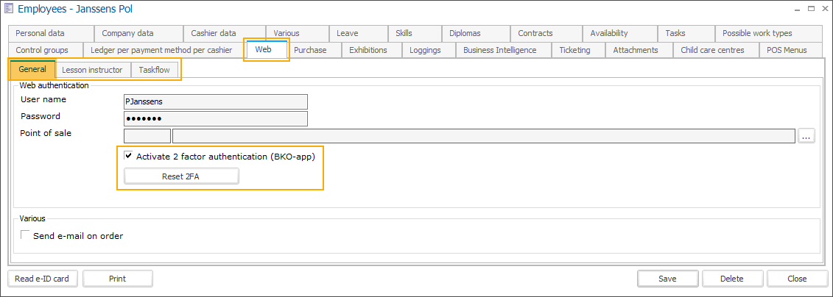Click the Point of sale code field
This screenshot has width=833, height=297.
[x=147, y=135]
